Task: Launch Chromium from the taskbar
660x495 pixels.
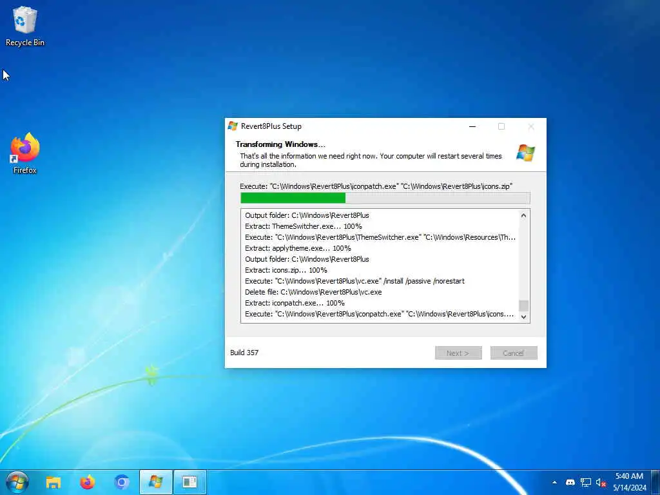Action: tap(122, 482)
